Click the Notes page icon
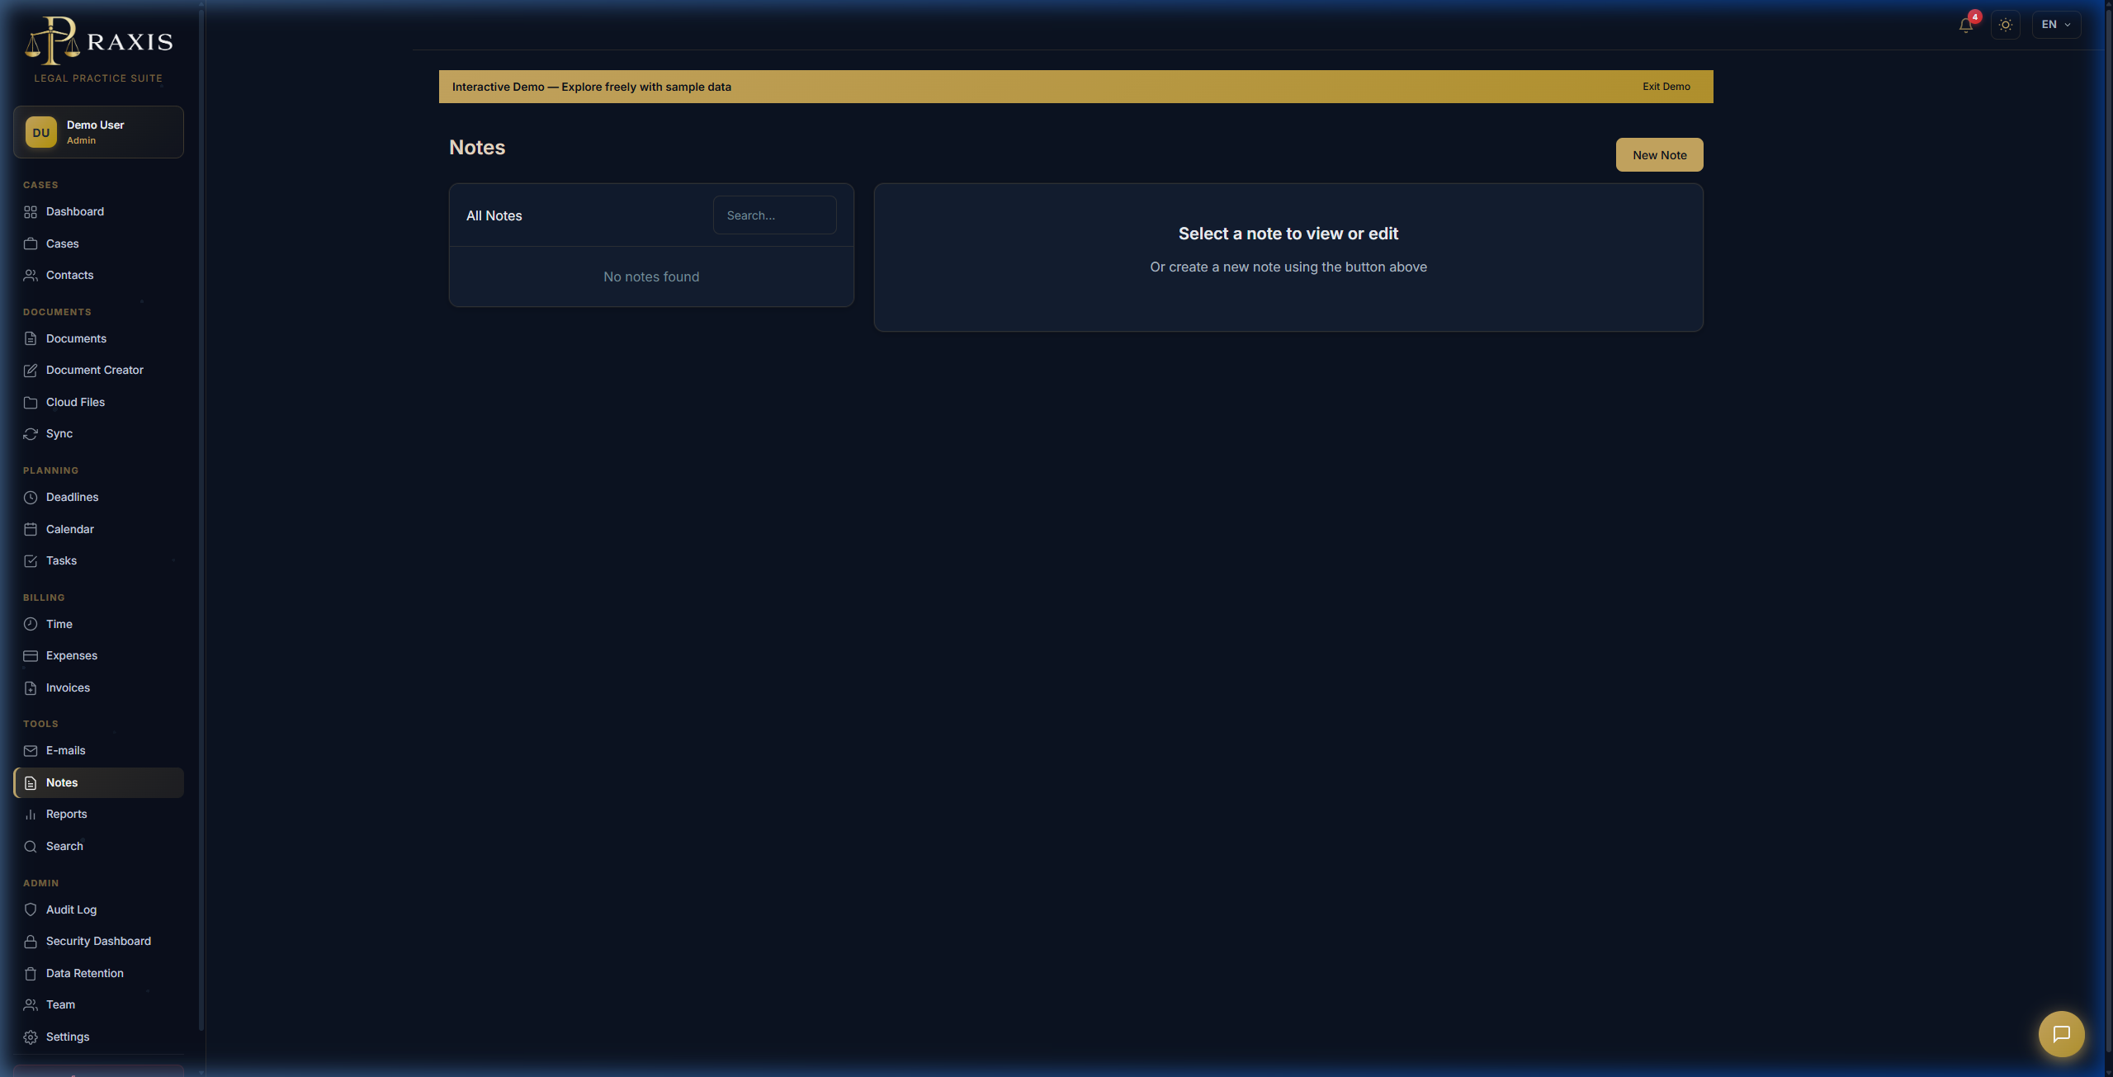 [x=31, y=783]
